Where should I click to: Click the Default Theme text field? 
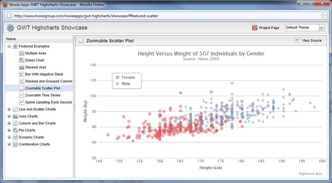(302, 28)
